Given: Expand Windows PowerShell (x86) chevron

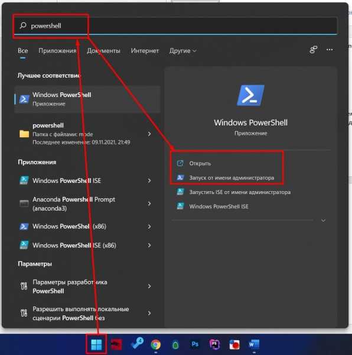Looking at the screenshot, I should (x=149, y=227).
